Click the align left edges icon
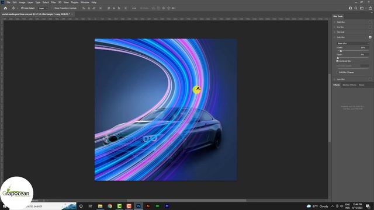Image resolution: width=374 pixels, height=210 pixels. (84, 8)
